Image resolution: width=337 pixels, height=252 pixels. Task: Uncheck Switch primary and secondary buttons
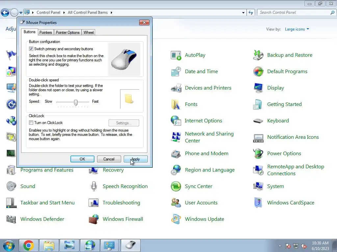coord(31,49)
